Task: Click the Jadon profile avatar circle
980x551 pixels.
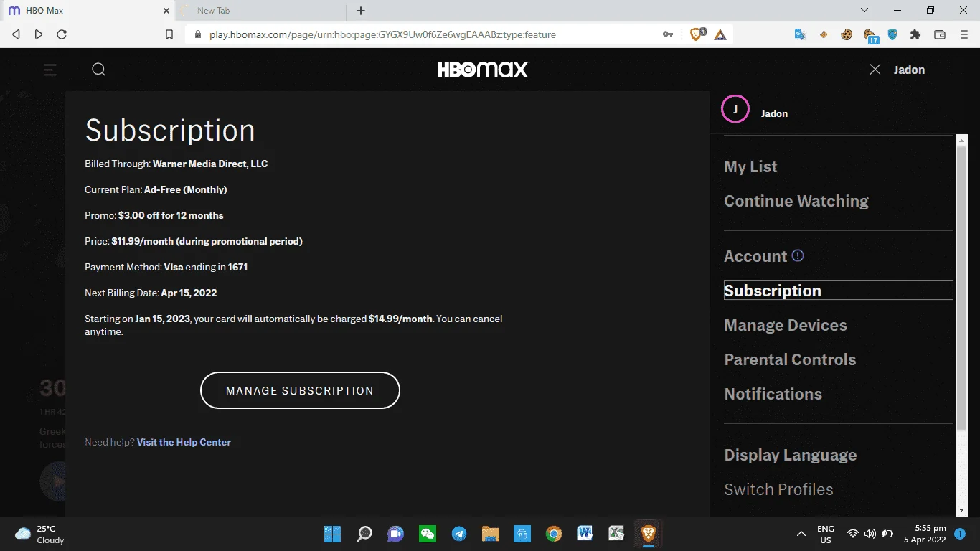Action: [x=735, y=109]
